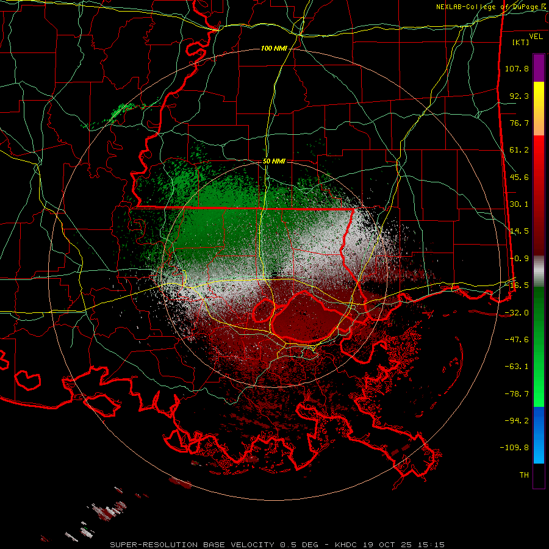Click the gray near-zero segment of the color bar

[539, 271]
